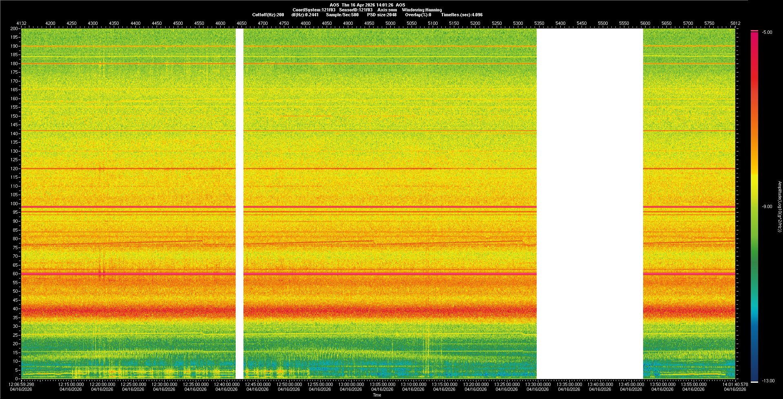Screen dimensions: 783x399
Task: Click the Amplitude axis title beside the colorbar
Action: pos(779,206)
